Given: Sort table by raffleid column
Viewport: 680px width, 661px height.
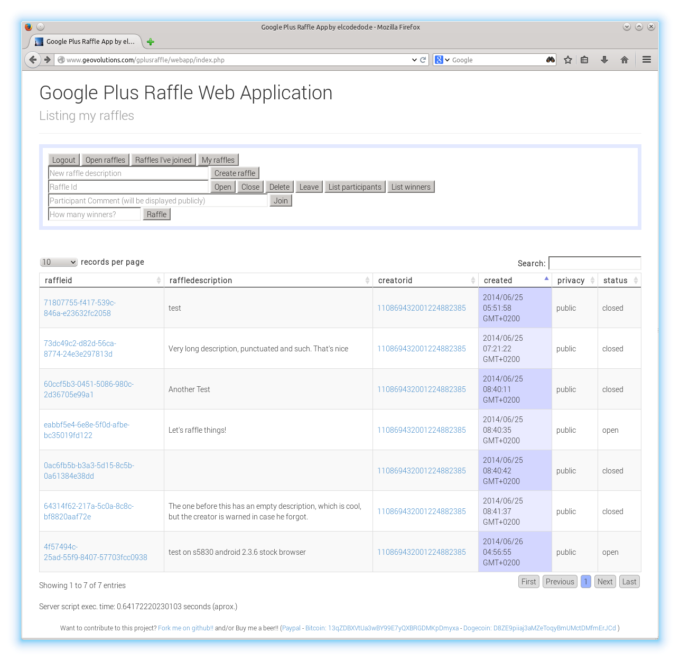Looking at the screenshot, I should (101, 280).
